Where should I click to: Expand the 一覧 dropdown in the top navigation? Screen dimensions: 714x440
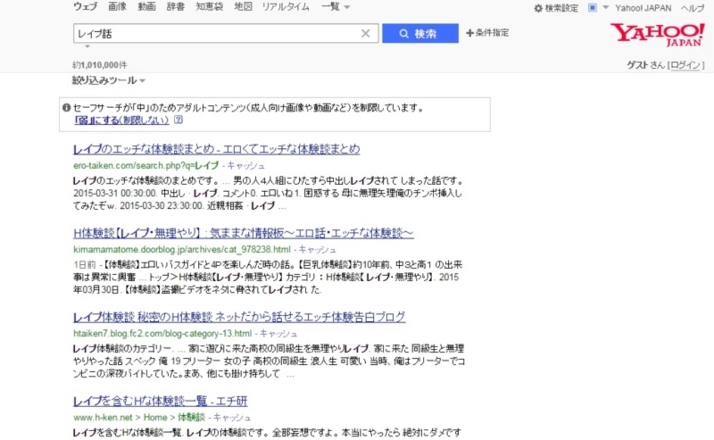[x=336, y=7]
